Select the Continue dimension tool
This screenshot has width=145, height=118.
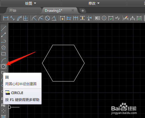coord(76,18)
